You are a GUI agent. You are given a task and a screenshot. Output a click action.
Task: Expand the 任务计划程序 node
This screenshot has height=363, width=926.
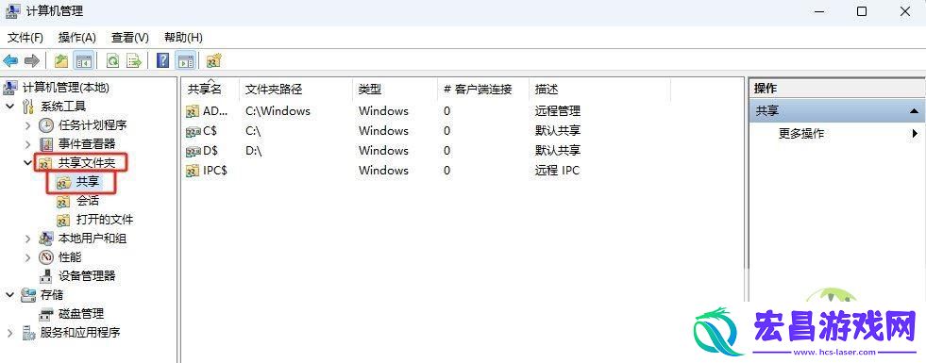[x=27, y=125]
